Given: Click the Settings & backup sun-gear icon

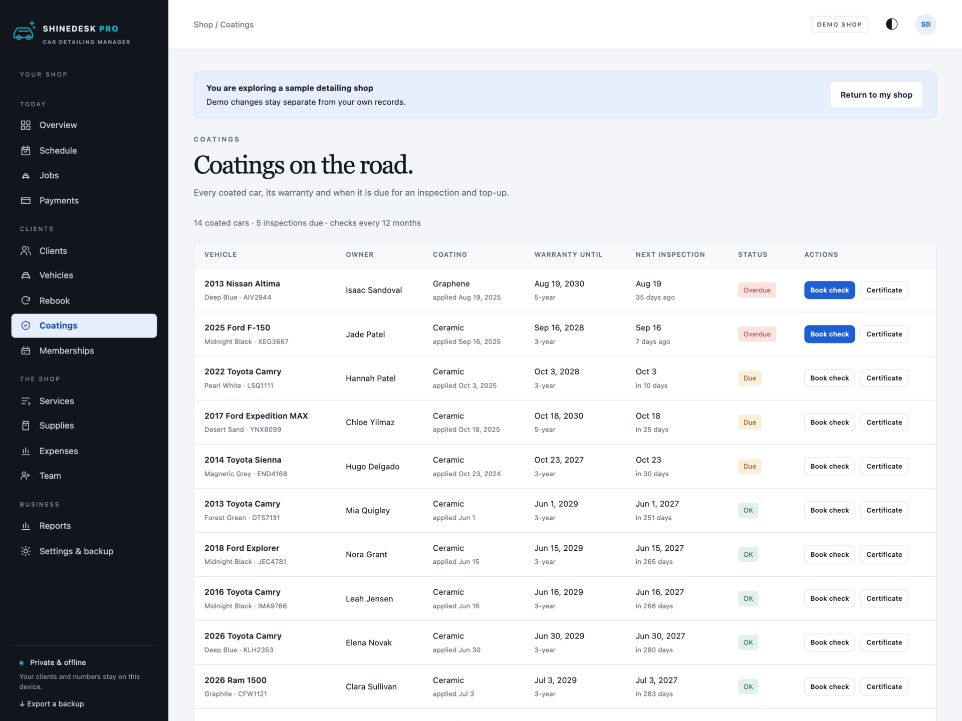Looking at the screenshot, I should [26, 551].
